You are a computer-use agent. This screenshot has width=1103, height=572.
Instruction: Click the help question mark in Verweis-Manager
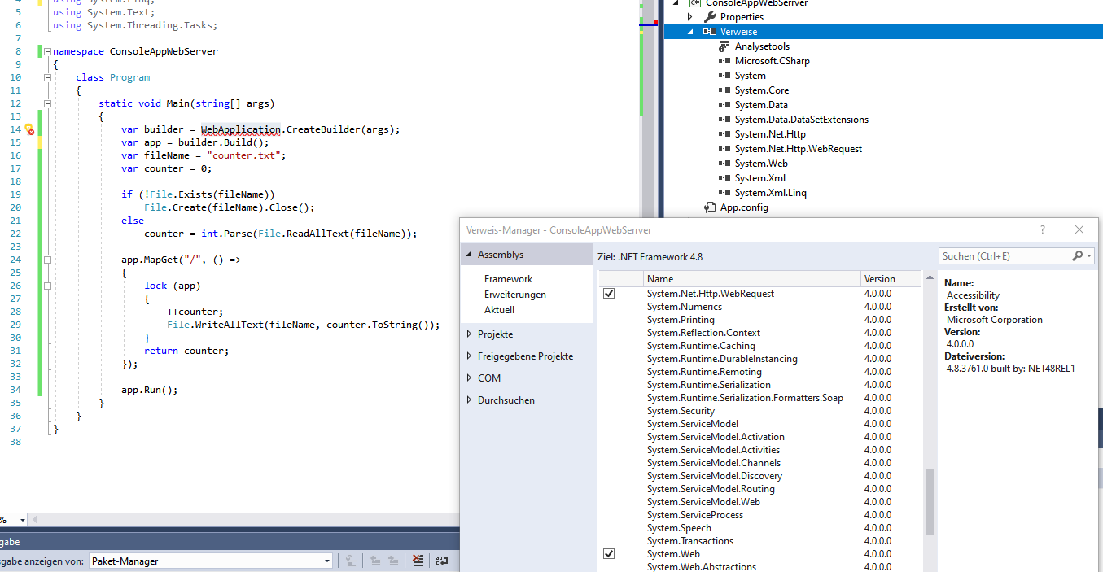pyautogui.click(x=1043, y=230)
